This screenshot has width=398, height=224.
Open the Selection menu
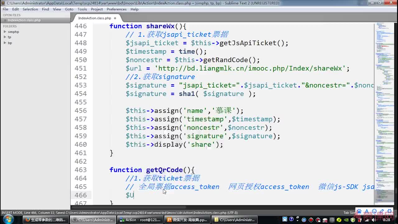(30, 9)
